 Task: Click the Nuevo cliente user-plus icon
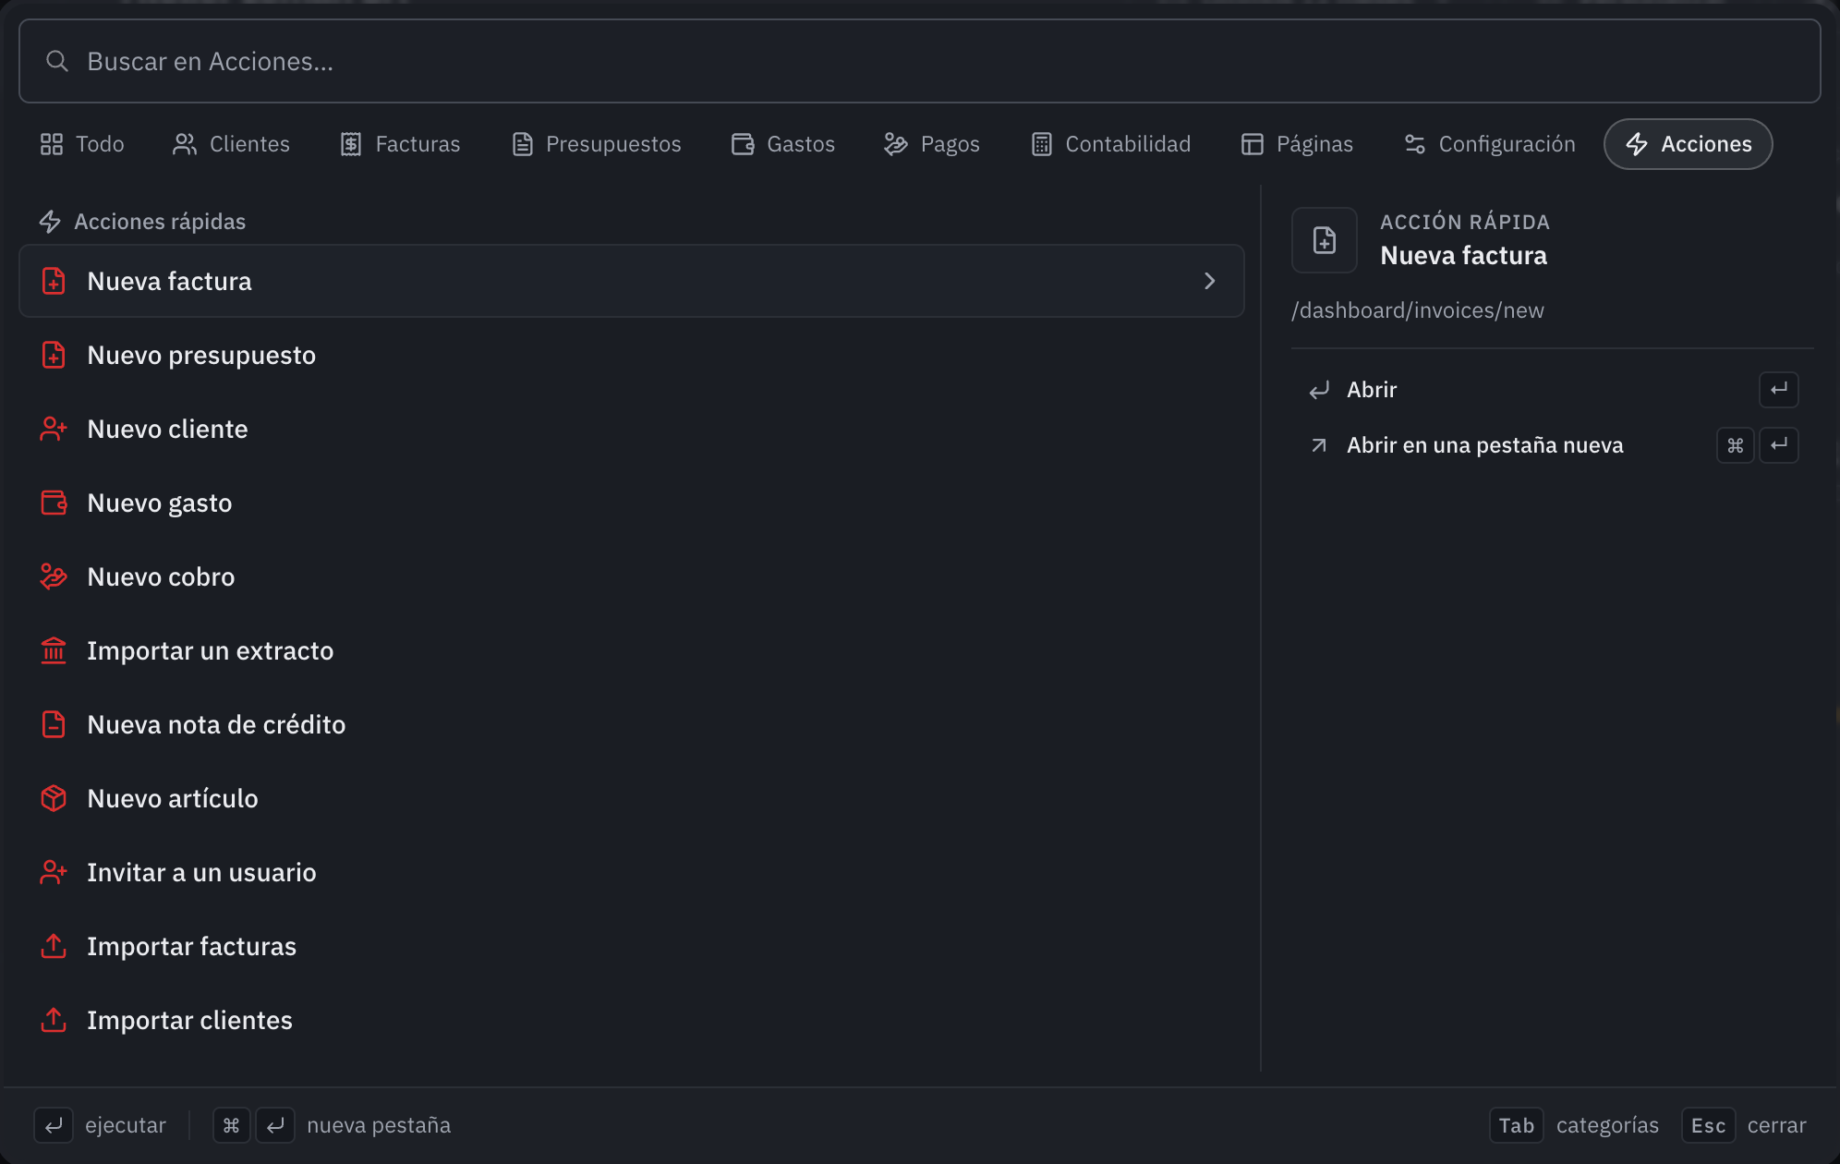point(54,429)
